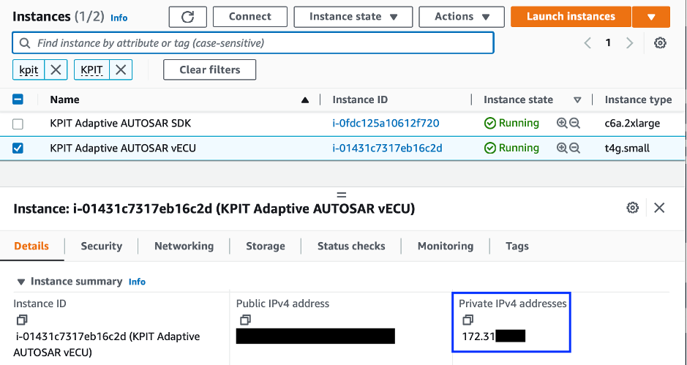Focus the Find instance search field
The image size is (687, 365).
click(253, 43)
